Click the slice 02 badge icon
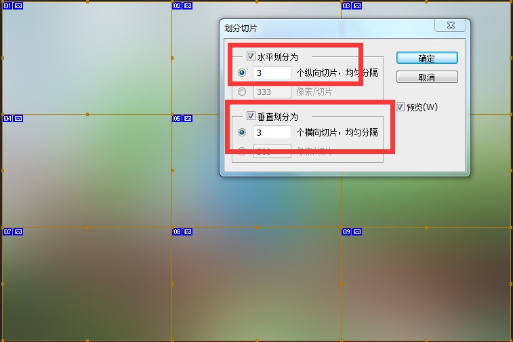The height and width of the screenshot is (342, 513). click(182, 6)
